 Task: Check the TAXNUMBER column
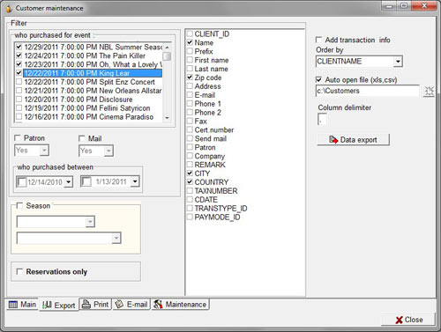[190, 191]
